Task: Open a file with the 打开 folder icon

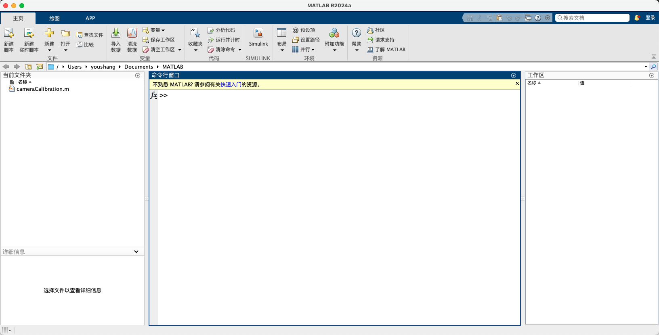Action: pyautogui.click(x=65, y=33)
